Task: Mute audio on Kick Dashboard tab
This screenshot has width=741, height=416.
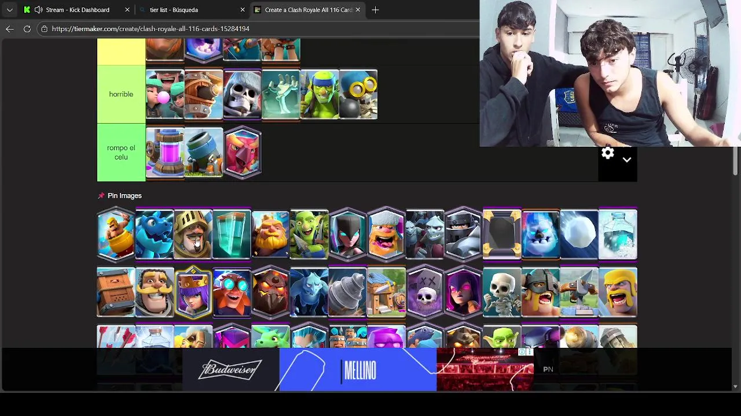Action: (x=38, y=10)
